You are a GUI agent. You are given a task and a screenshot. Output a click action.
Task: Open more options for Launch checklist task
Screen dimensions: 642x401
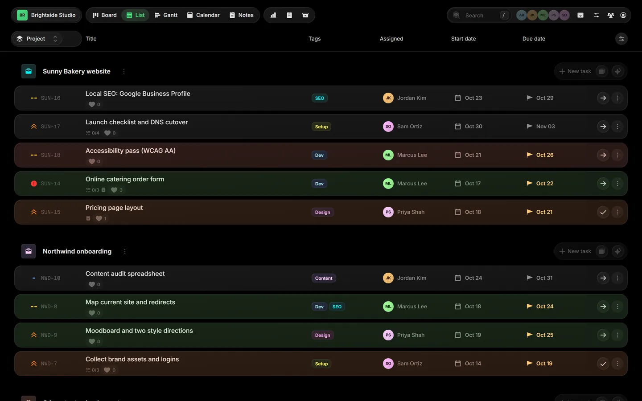point(617,127)
